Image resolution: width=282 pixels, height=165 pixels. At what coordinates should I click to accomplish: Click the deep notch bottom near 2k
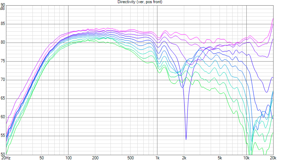click(186, 139)
